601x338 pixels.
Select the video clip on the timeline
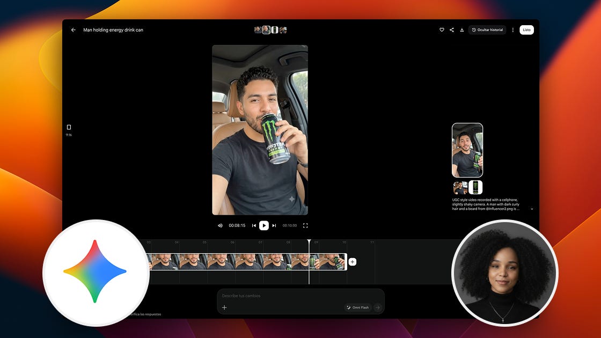(247, 262)
